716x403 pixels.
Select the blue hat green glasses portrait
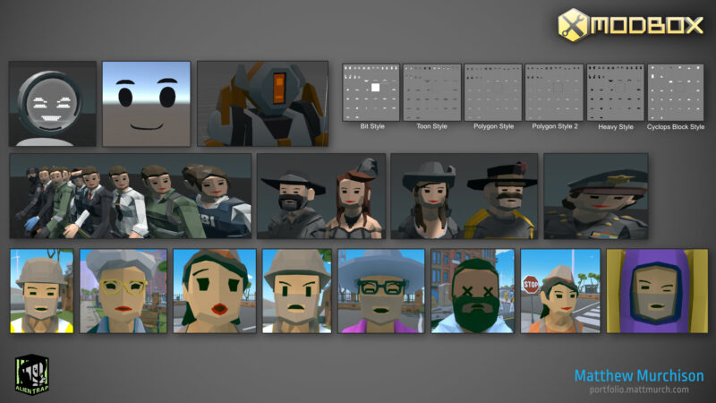click(381, 290)
